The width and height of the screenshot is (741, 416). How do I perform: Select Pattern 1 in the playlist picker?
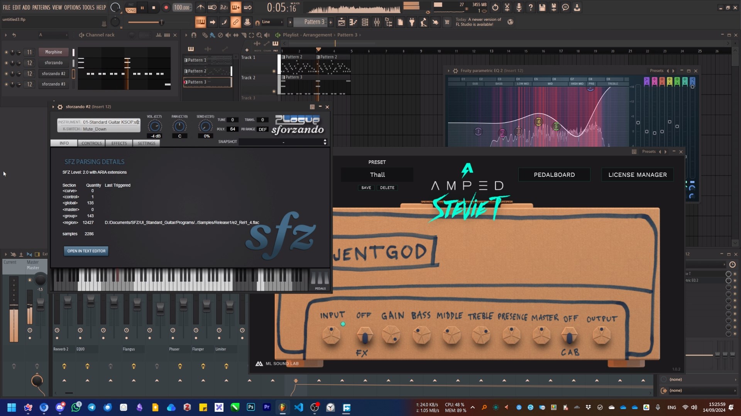(207, 60)
